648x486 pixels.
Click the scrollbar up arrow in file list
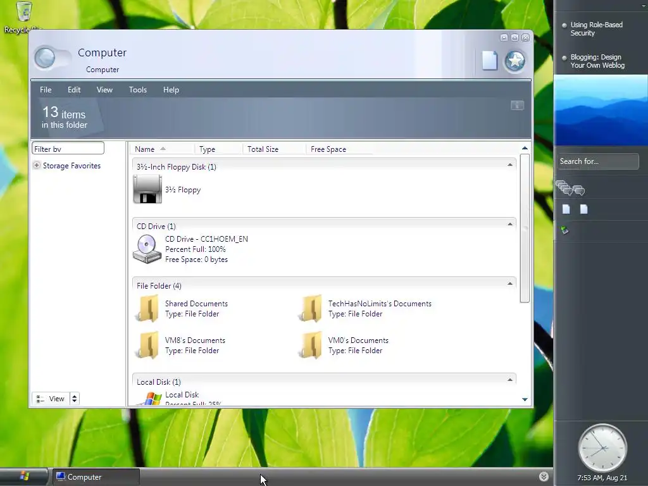pyautogui.click(x=525, y=148)
